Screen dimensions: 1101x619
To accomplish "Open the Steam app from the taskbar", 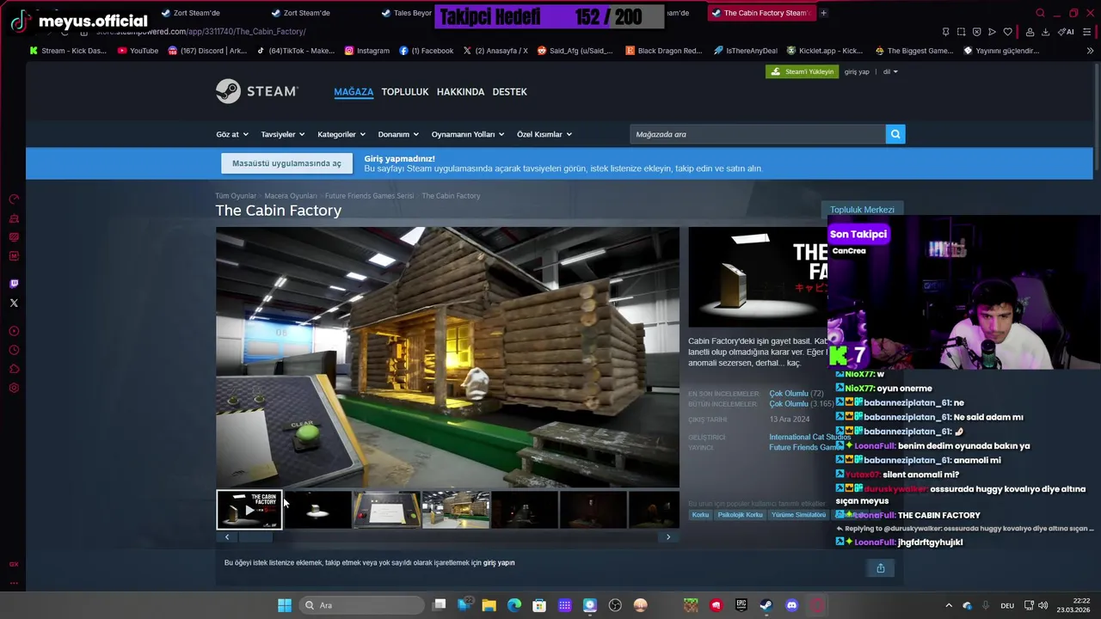I will [766, 605].
